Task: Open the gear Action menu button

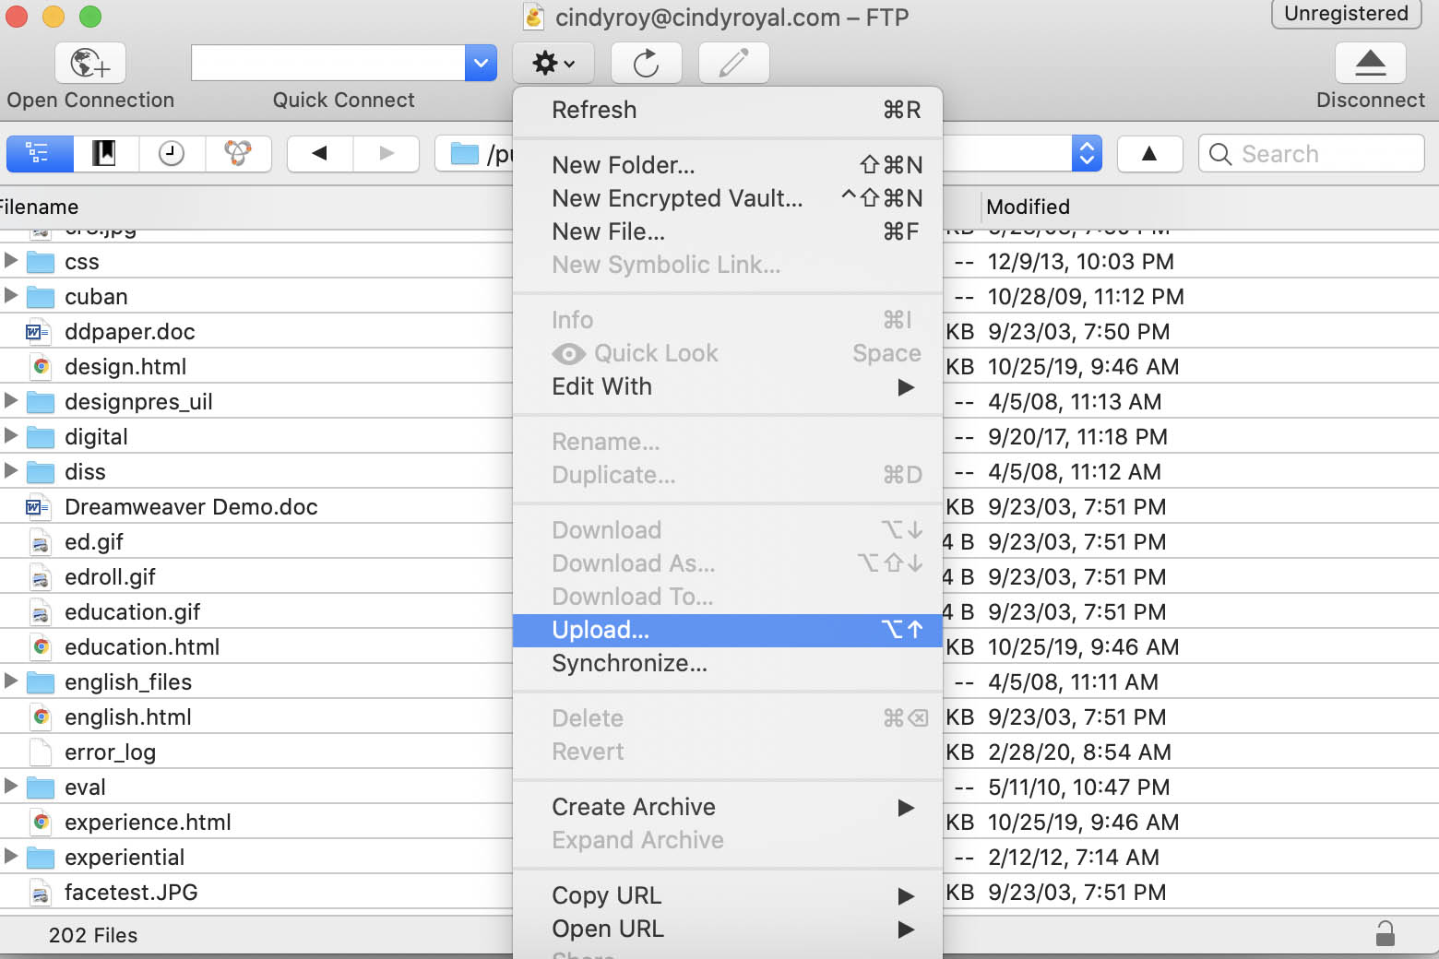Action: pos(553,64)
